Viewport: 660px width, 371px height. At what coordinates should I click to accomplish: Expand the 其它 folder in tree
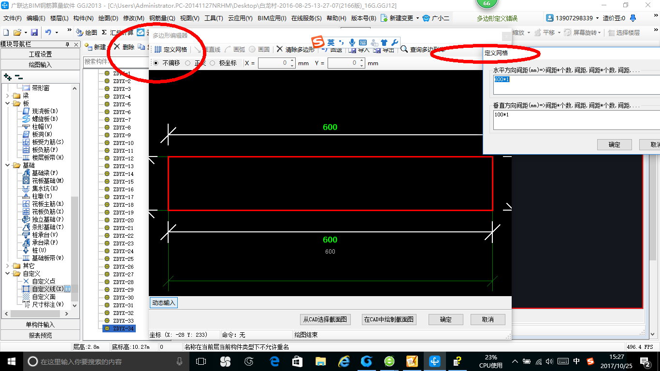click(8, 266)
